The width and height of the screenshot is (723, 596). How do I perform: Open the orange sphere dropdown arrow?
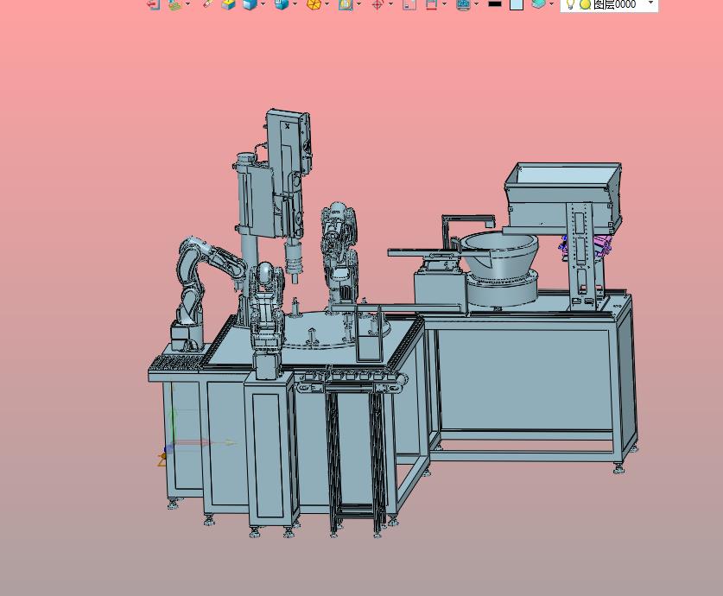327,4
